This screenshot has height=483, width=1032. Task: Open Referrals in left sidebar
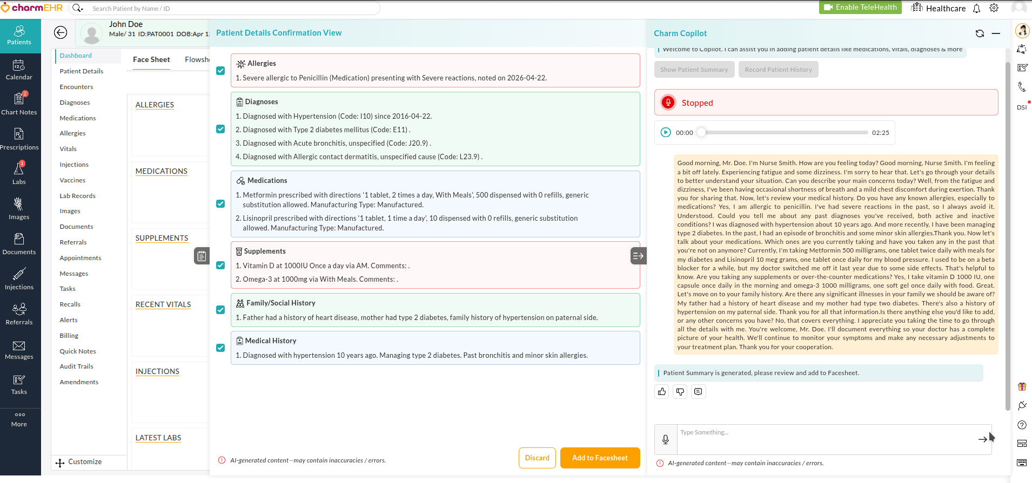[x=19, y=315]
